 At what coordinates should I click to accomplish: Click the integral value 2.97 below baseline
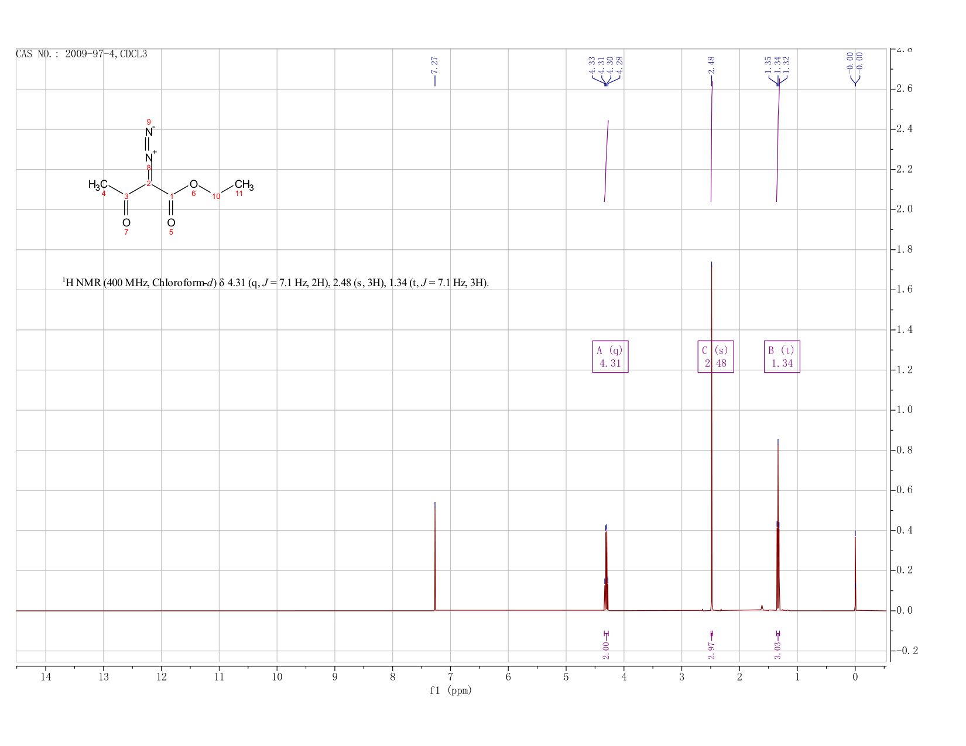click(x=712, y=650)
